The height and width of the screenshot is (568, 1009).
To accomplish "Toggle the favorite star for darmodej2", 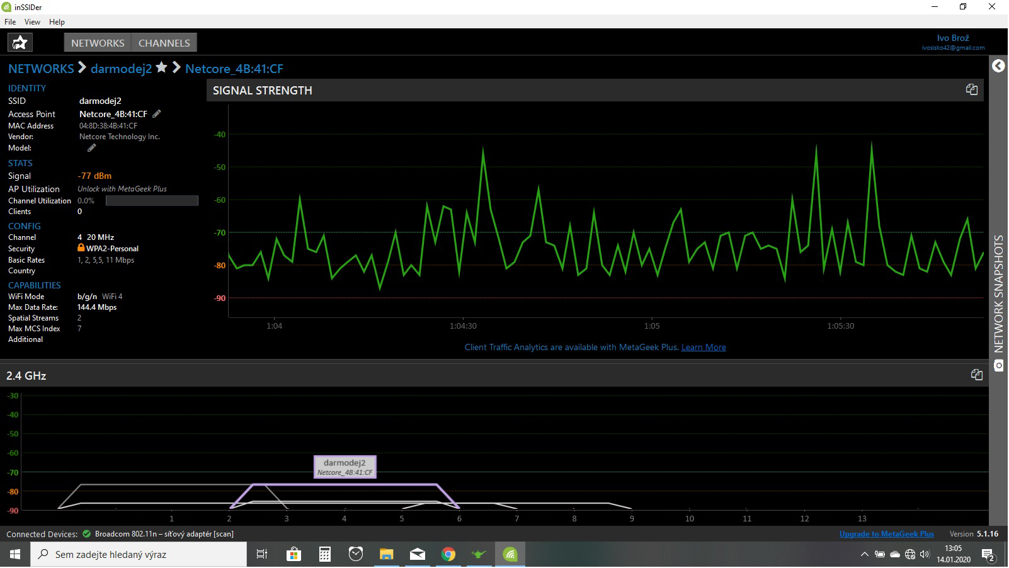I will coord(162,67).
